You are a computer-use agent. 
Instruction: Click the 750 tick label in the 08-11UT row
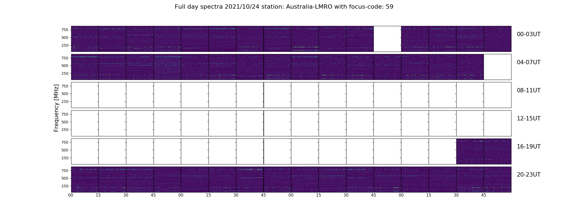65,86
